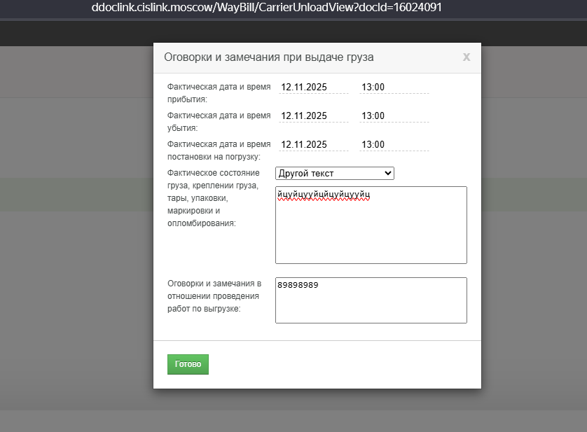This screenshot has width=587, height=432.
Task: Click the browser address bar URL
Action: (x=267, y=8)
